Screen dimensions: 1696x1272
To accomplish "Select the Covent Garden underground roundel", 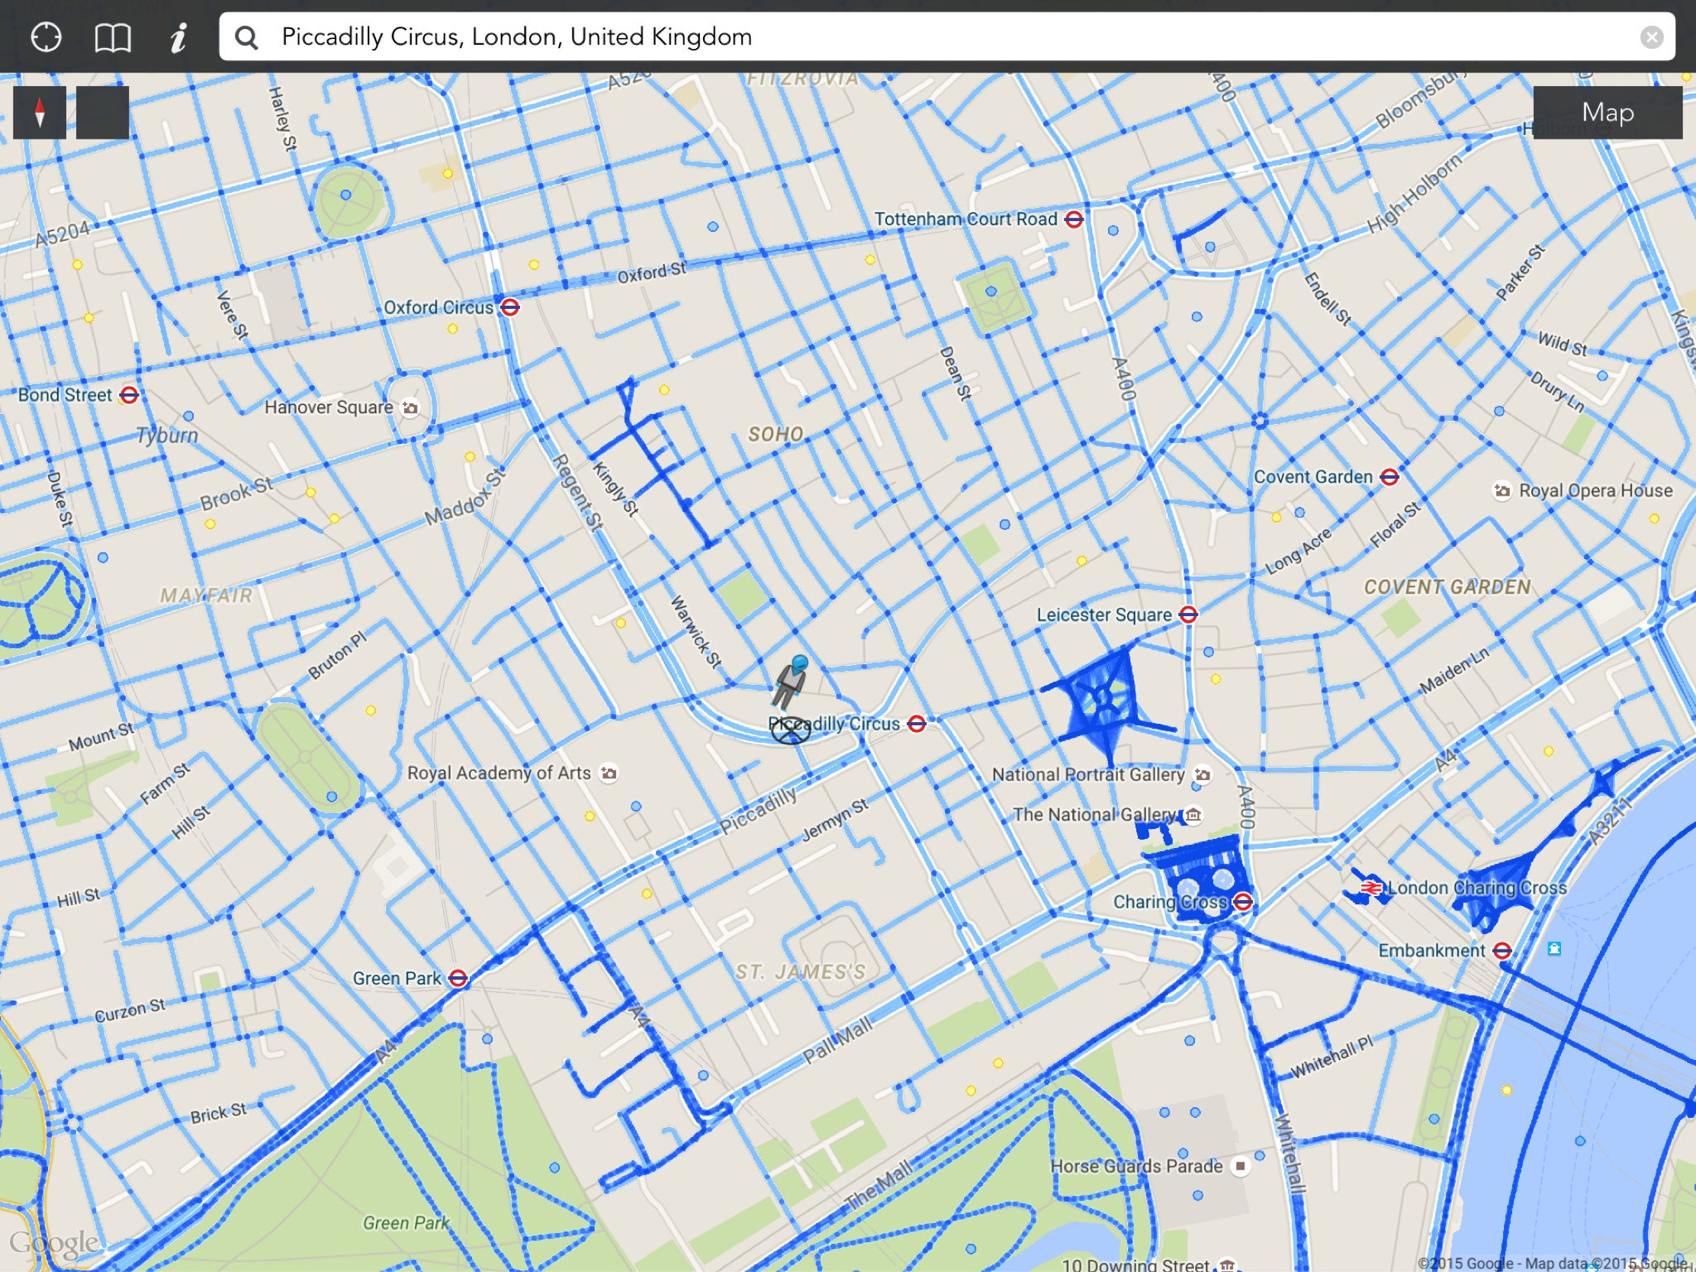I will tap(1389, 477).
